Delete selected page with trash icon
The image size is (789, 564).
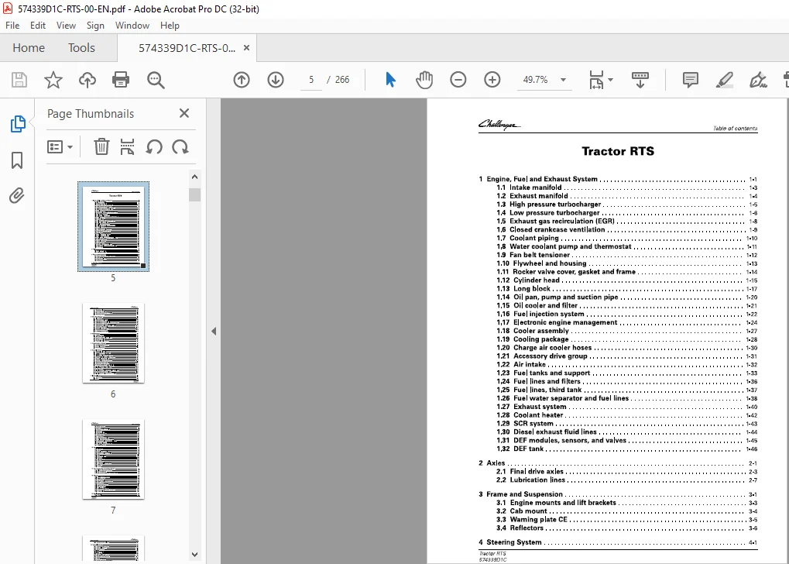[101, 146]
